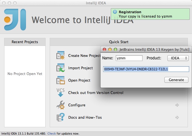
Task: Click the Configure wrench and gear icon
Action: coord(61,105)
